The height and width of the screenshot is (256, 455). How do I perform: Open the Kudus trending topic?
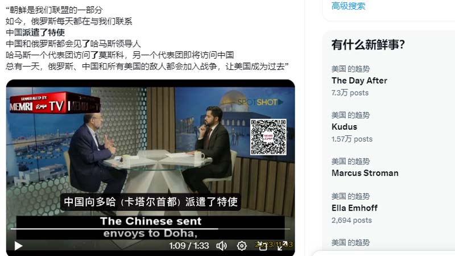point(344,127)
